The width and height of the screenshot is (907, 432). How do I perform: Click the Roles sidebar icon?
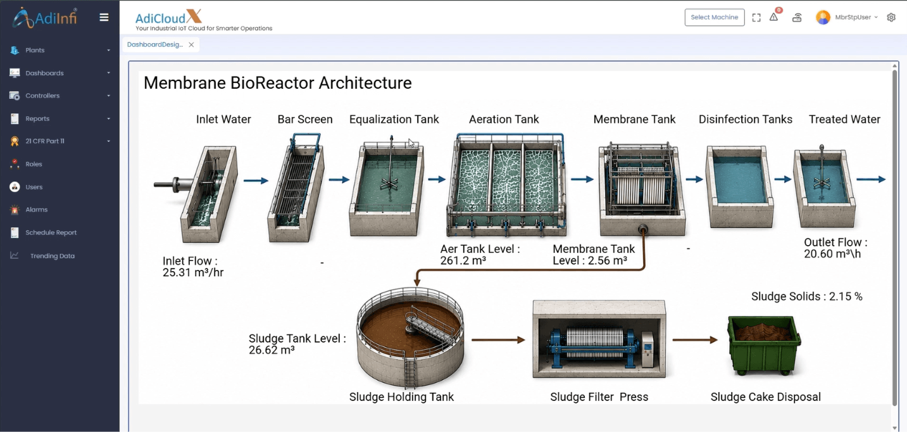click(15, 164)
